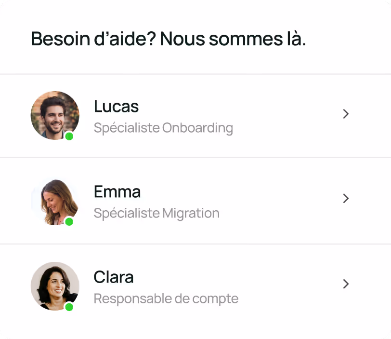Viewport: 391px width, 339px height.
Task: Click the name label 'Emma'
Action: 117,192
